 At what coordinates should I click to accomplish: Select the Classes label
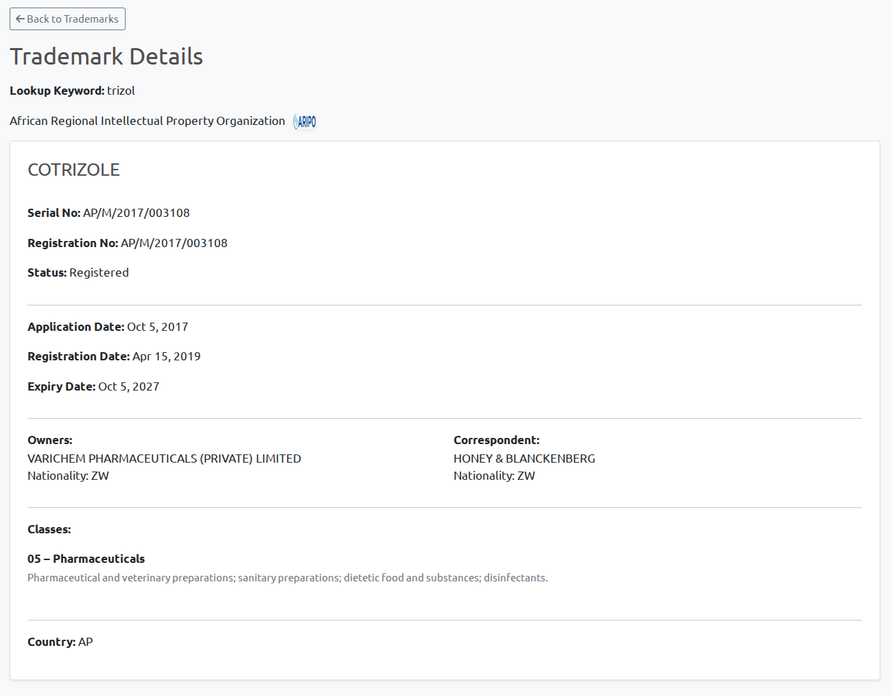(x=49, y=529)
